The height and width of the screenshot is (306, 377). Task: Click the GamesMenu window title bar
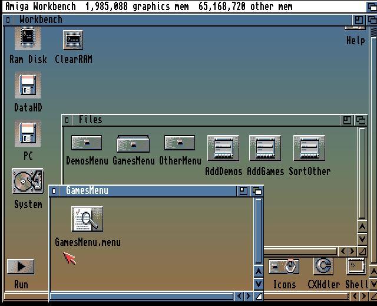pyautogui.click(x=148, y=191)
